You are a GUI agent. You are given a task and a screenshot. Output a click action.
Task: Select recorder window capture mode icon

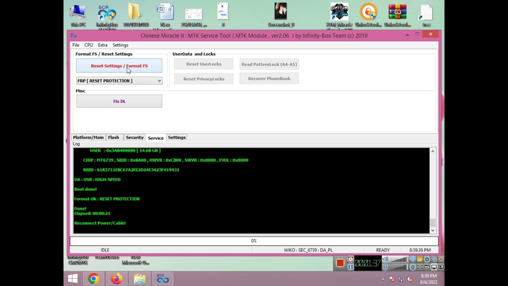coord(427,267)
